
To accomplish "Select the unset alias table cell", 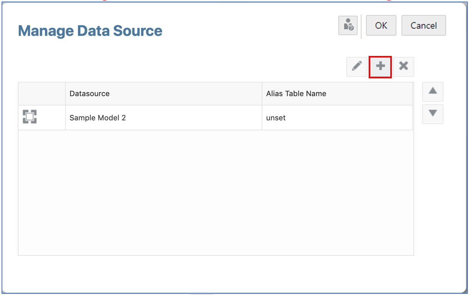I will 276,118.
